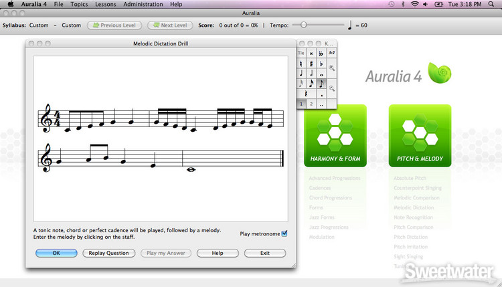Click the Replay Question button
The width and height of the screenshot is (502, 287).
[109, 253]
